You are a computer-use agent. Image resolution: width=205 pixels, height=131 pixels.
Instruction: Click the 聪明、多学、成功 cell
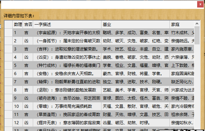pos(135,33)
